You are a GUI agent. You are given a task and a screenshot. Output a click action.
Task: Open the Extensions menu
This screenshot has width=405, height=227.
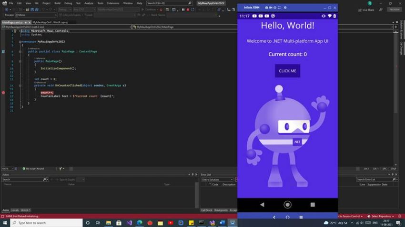tap(113, 3)
